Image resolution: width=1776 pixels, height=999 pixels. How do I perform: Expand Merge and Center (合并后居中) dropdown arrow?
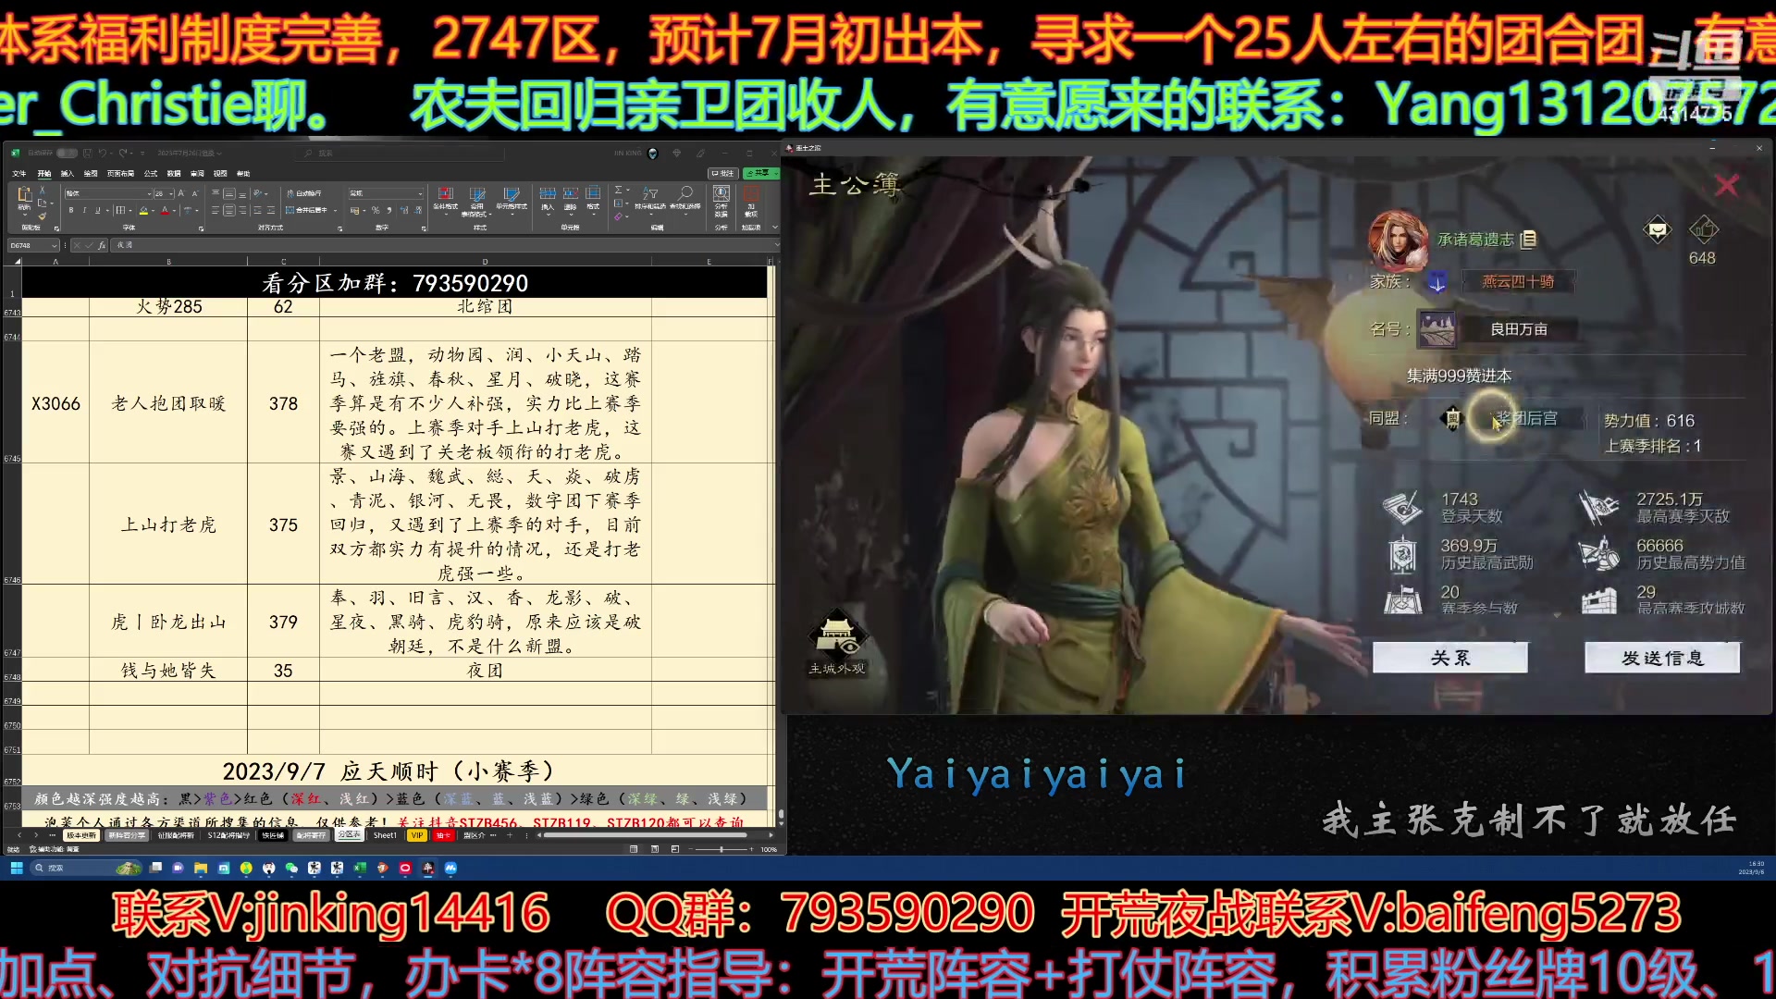click(336, 210)
